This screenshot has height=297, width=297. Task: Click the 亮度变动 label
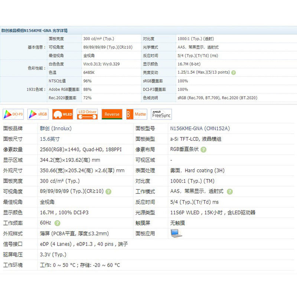[x=150, y=72]
